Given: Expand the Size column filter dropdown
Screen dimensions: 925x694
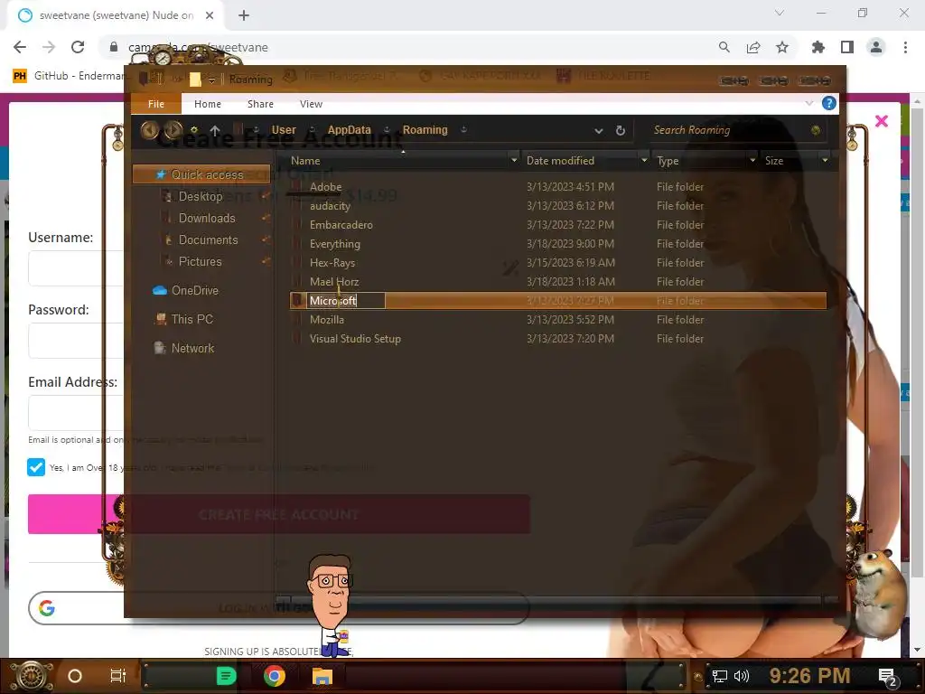Looking at the screenshot, I should point(825,161).
